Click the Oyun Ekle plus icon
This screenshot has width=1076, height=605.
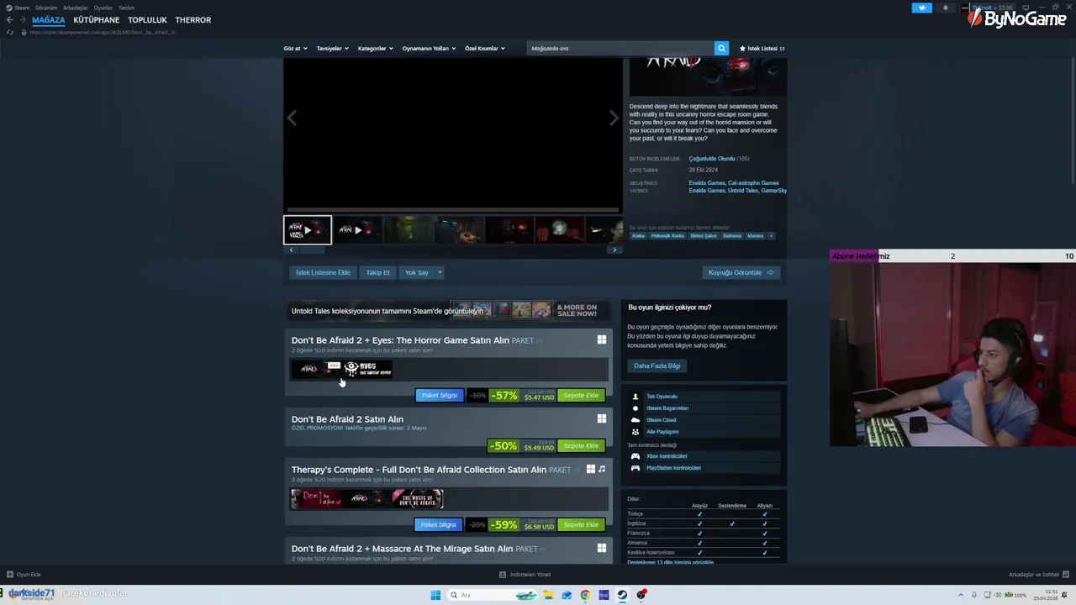pos(10,575)
